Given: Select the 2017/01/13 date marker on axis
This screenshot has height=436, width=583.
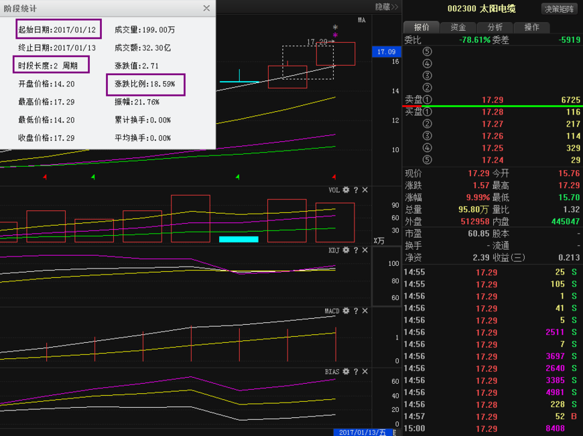Looking at the screenshot, I should (x=363, y=432).
